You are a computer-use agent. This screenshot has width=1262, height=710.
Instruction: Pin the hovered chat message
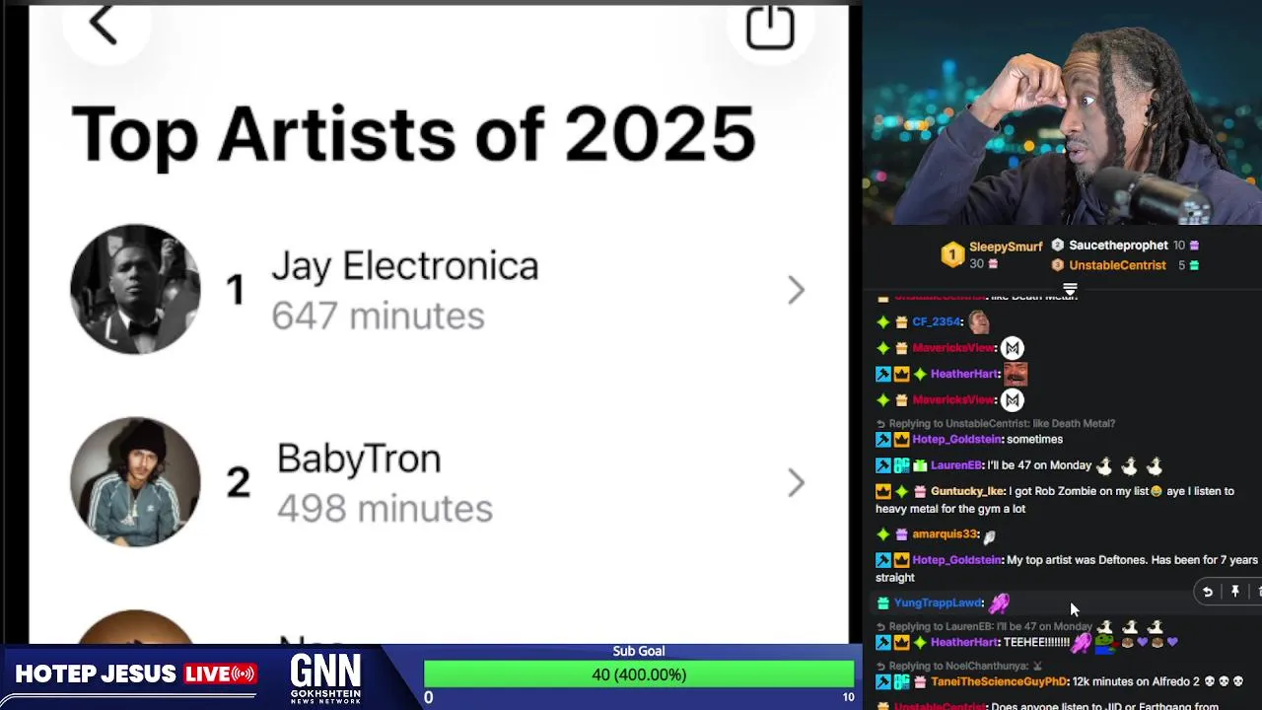click(x=1234, y=592)
